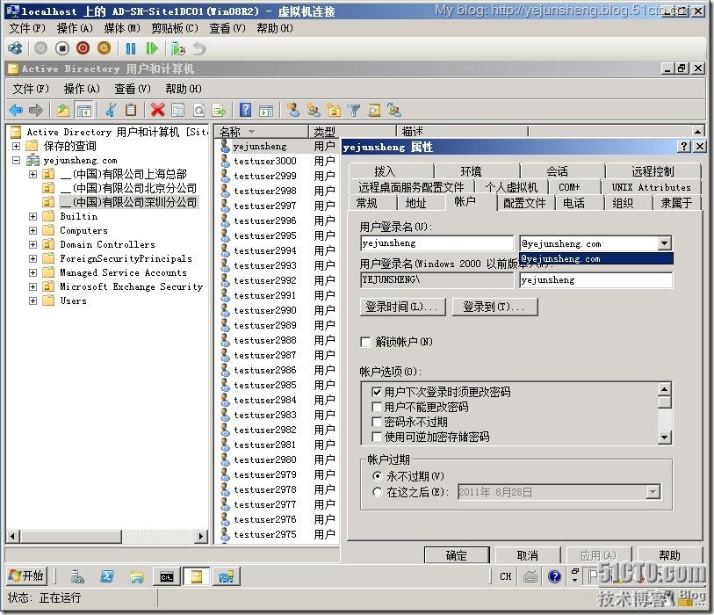This screenshot has height=615, width=714.
Task: Toggle the show/hide console tree icon
Action: (83, 110)
